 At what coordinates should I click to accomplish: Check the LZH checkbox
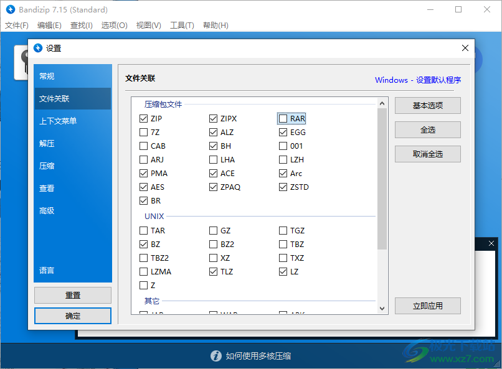click(x=283, y=159)
